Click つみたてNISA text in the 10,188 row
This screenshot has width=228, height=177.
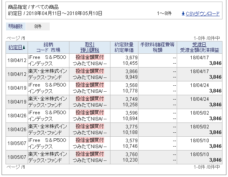click(88, 133)
